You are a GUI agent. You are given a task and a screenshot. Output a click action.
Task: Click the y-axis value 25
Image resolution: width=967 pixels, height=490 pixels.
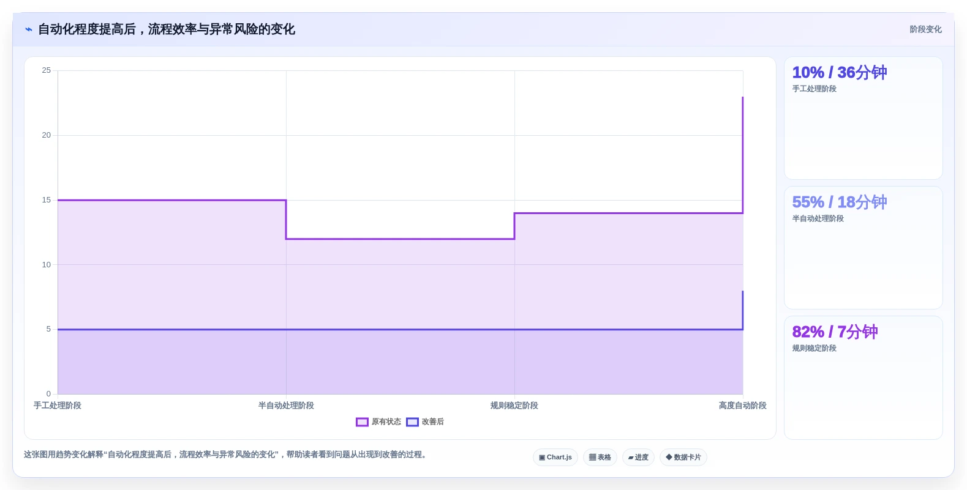pos(47,70)
